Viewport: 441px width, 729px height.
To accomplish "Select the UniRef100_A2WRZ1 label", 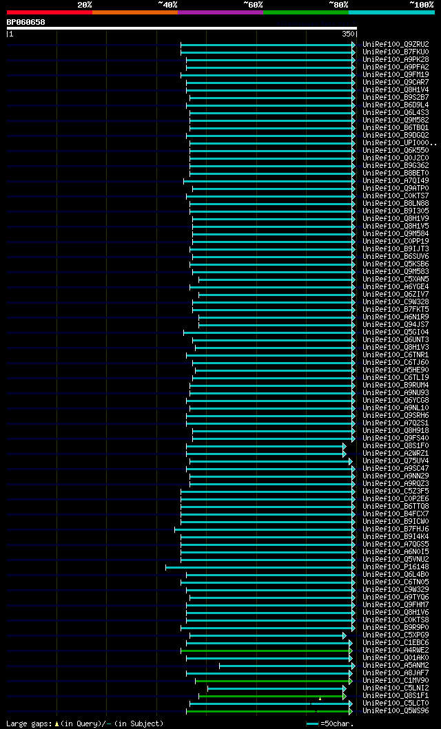I will 396,454.
